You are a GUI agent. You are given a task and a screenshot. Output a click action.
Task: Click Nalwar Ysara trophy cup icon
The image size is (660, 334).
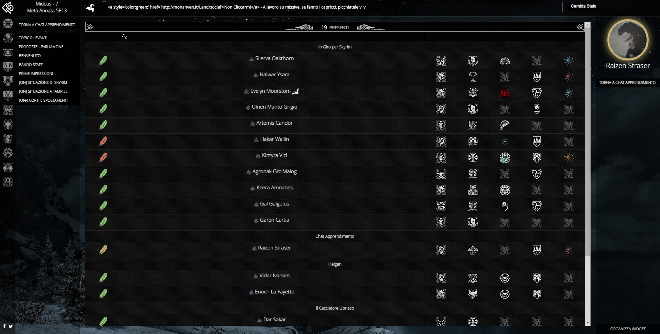point(473,77)
